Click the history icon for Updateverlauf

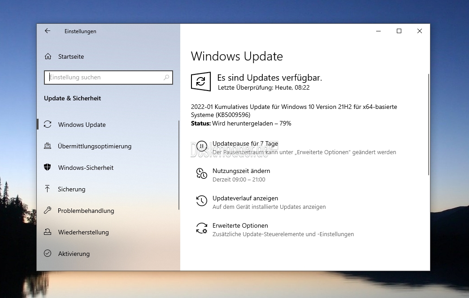click(202, 201)
